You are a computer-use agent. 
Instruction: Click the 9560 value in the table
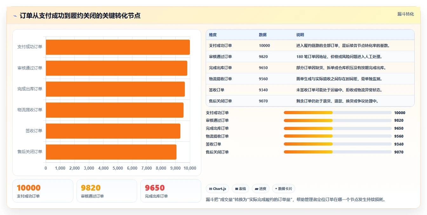click(x=263, y=79)
